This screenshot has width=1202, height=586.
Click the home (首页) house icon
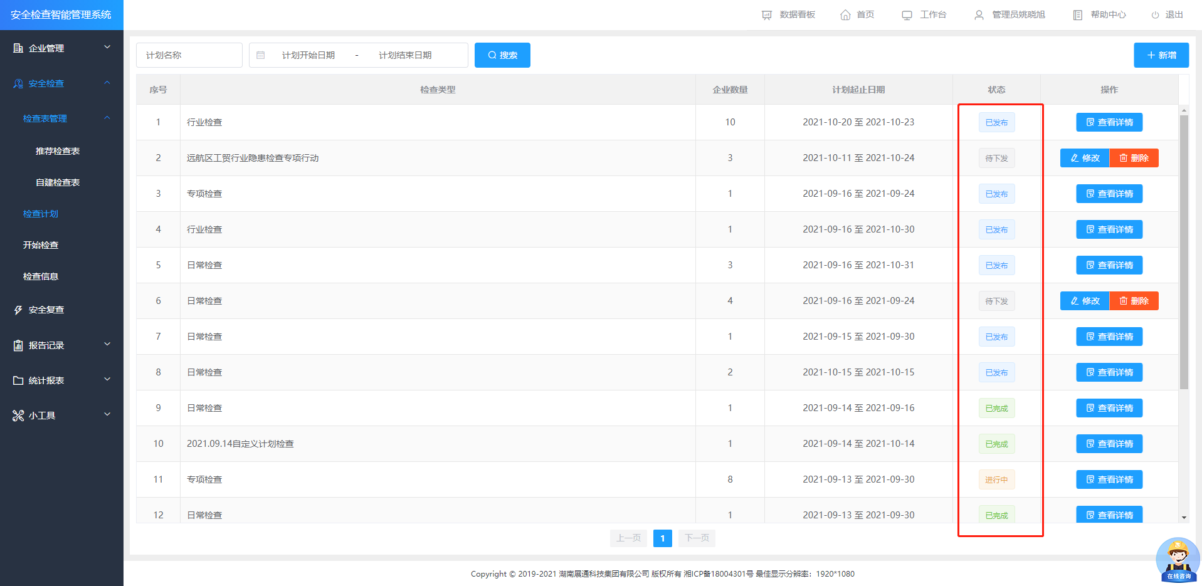coord(845,15)
